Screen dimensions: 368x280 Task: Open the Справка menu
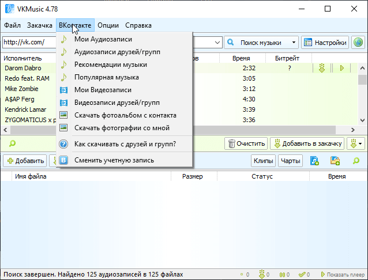(138, 25)
